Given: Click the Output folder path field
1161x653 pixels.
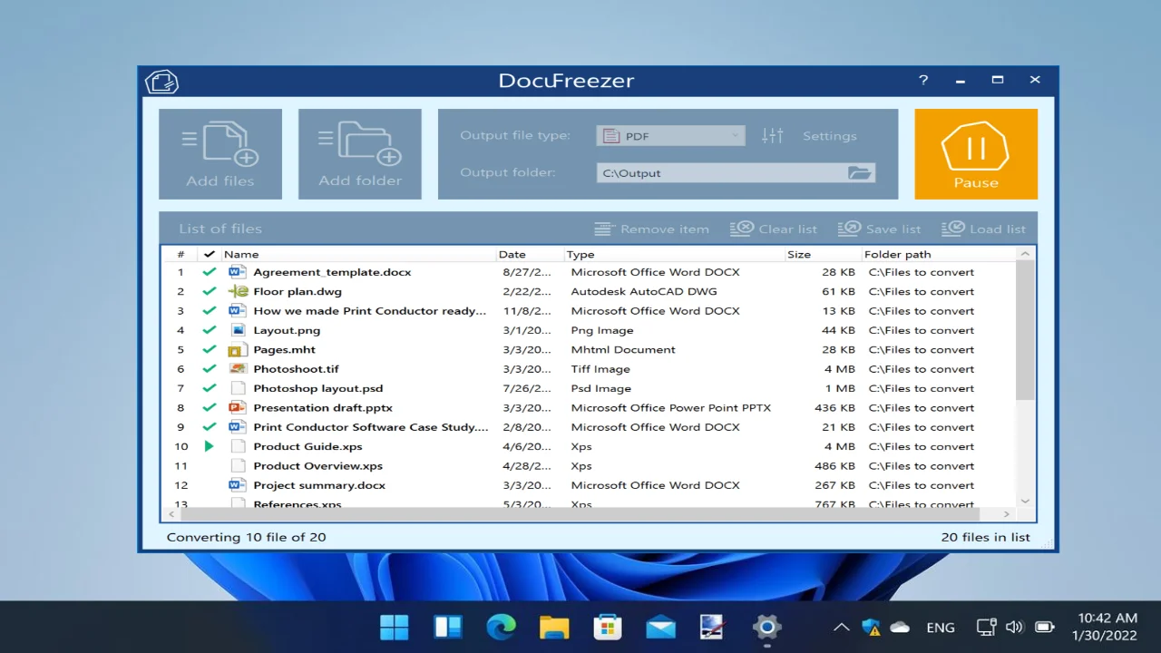Looking at the screenshot, I should (x=721, y=172).
